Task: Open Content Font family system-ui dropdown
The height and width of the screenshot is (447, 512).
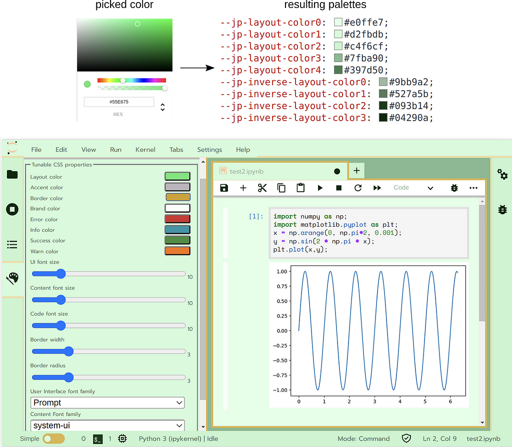Action: (x=107, y=425)
